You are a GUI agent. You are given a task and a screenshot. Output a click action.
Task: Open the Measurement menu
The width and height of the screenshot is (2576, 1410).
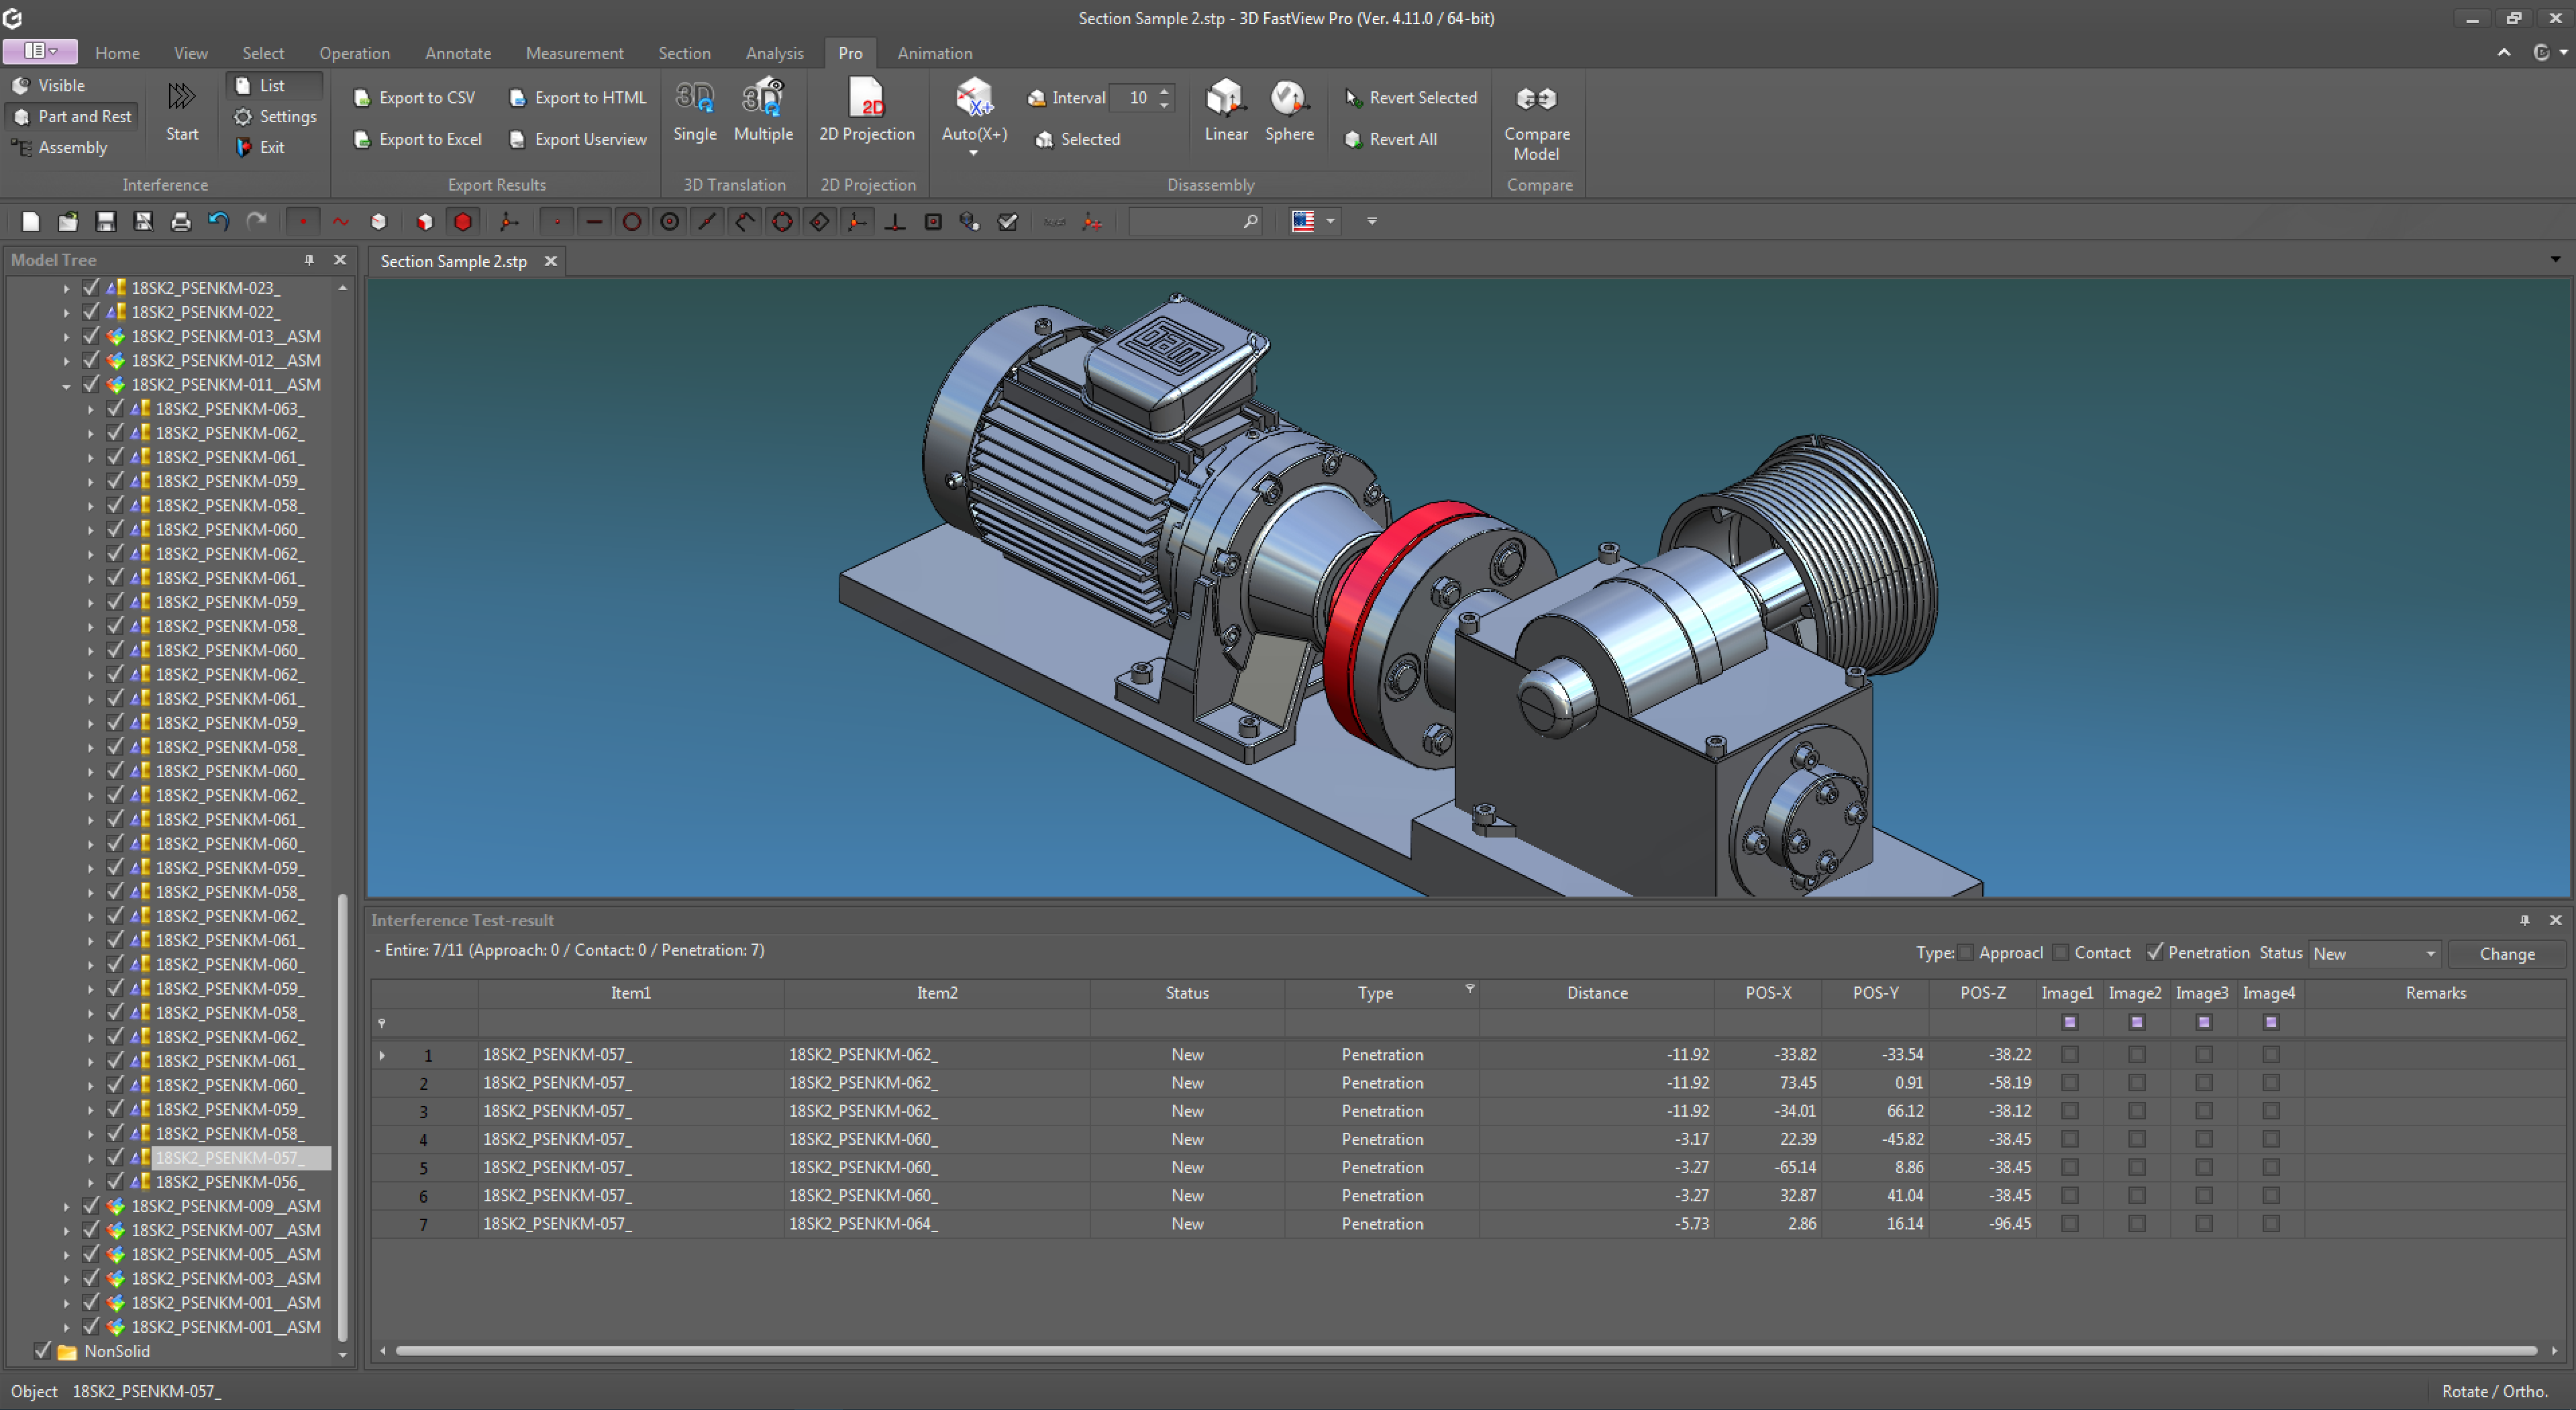click(x=574, y=53)
